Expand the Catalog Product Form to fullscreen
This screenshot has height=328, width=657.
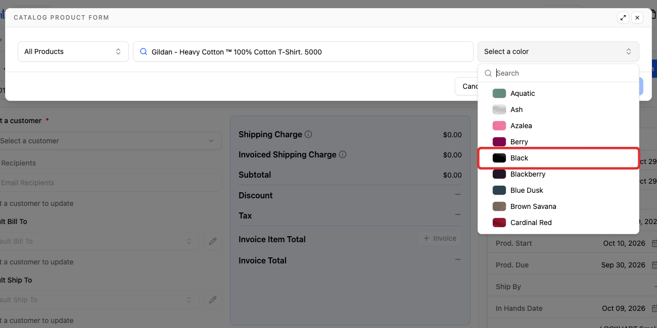[x=623, y=18]
